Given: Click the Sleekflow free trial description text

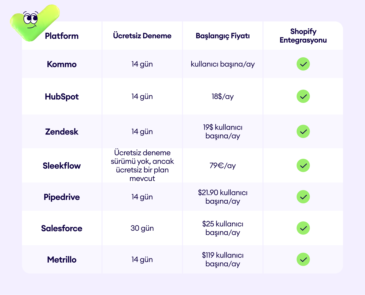Looking at the screenshot, I should (x=142, y=166).
